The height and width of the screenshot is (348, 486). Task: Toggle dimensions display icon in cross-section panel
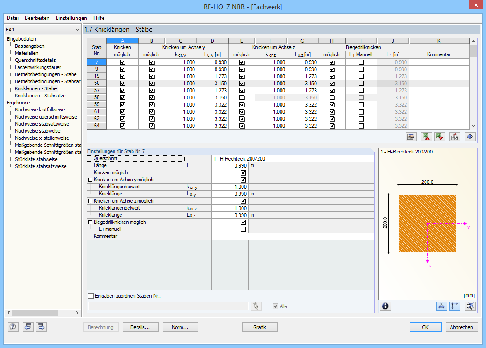pos(441,306)
